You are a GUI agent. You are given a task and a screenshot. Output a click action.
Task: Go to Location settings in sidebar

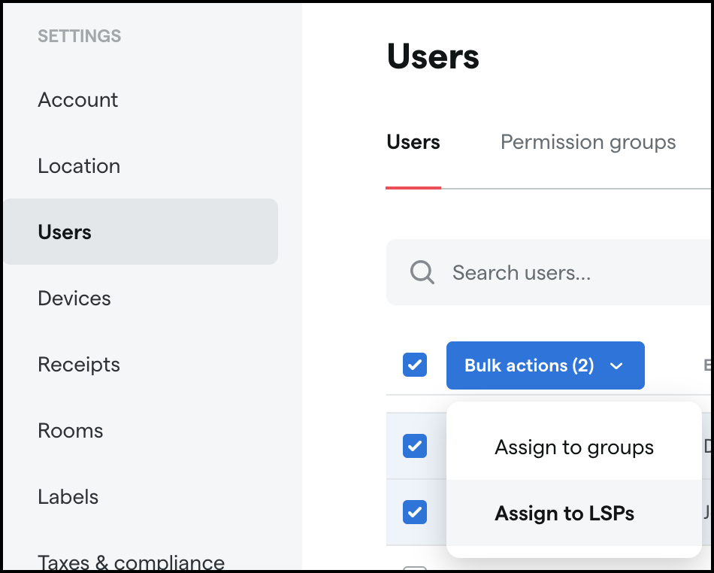pyautogui.click(x=79, y=166)
